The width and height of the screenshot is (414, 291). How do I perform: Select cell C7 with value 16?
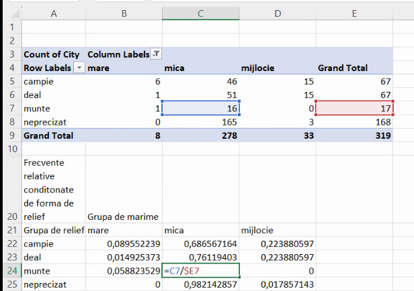coord(201,108)
